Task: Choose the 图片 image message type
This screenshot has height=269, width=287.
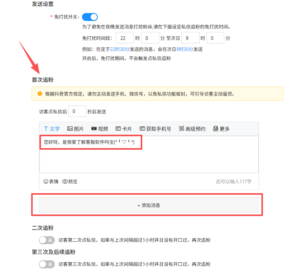Action: coord(75,129)
